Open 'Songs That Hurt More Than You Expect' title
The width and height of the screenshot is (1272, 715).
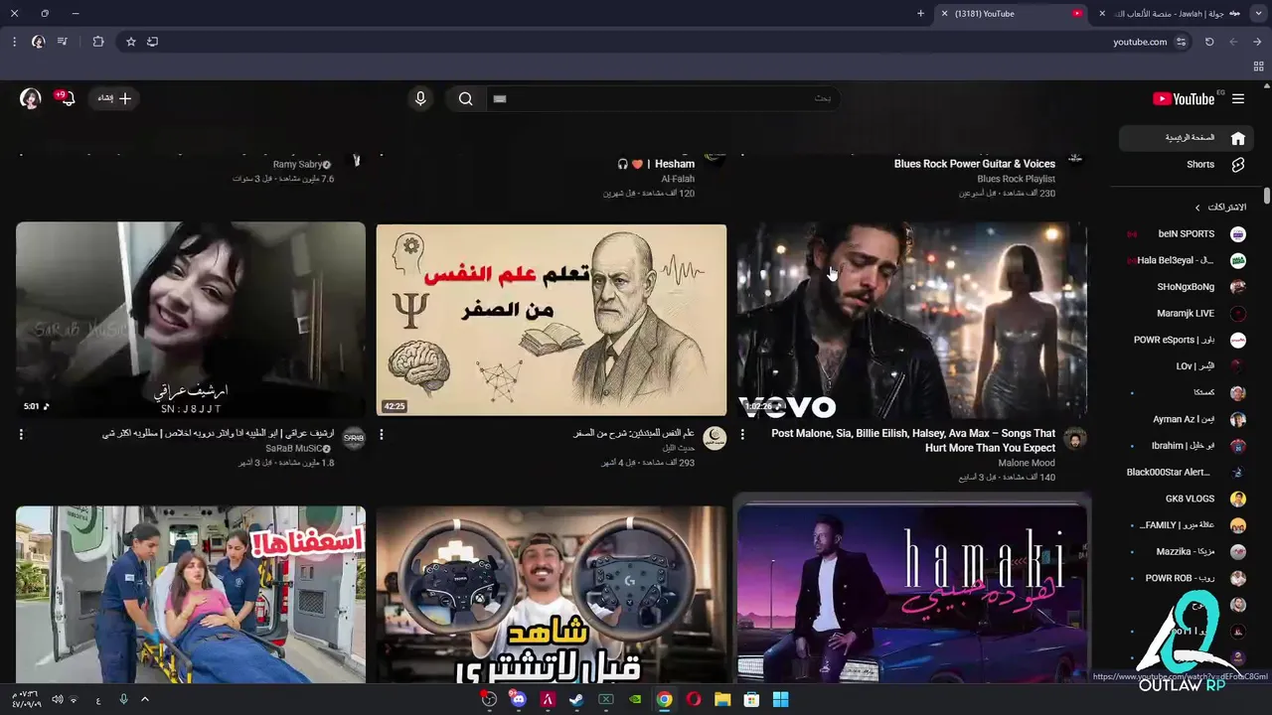[x=913, y=441]
